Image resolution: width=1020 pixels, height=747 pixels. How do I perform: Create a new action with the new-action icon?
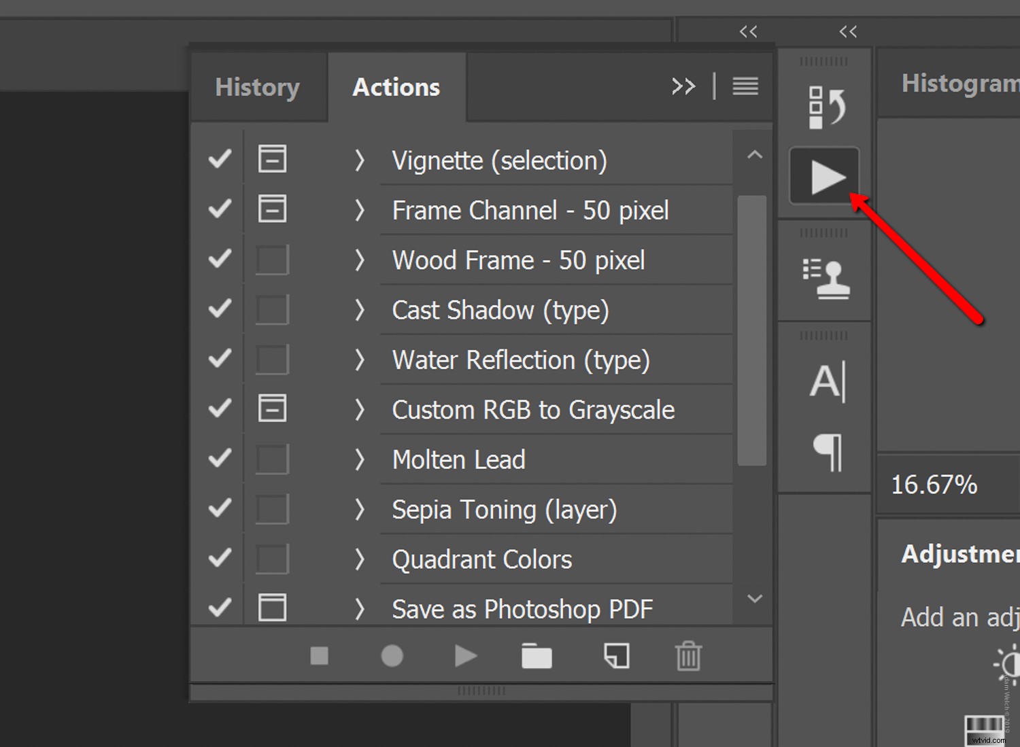pos(615,656)
